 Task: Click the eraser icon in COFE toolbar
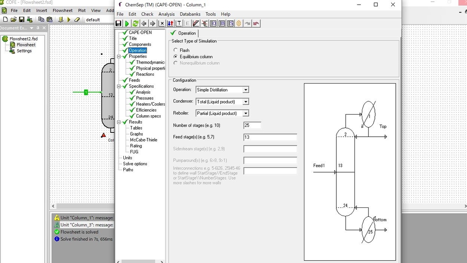(77, 20)
